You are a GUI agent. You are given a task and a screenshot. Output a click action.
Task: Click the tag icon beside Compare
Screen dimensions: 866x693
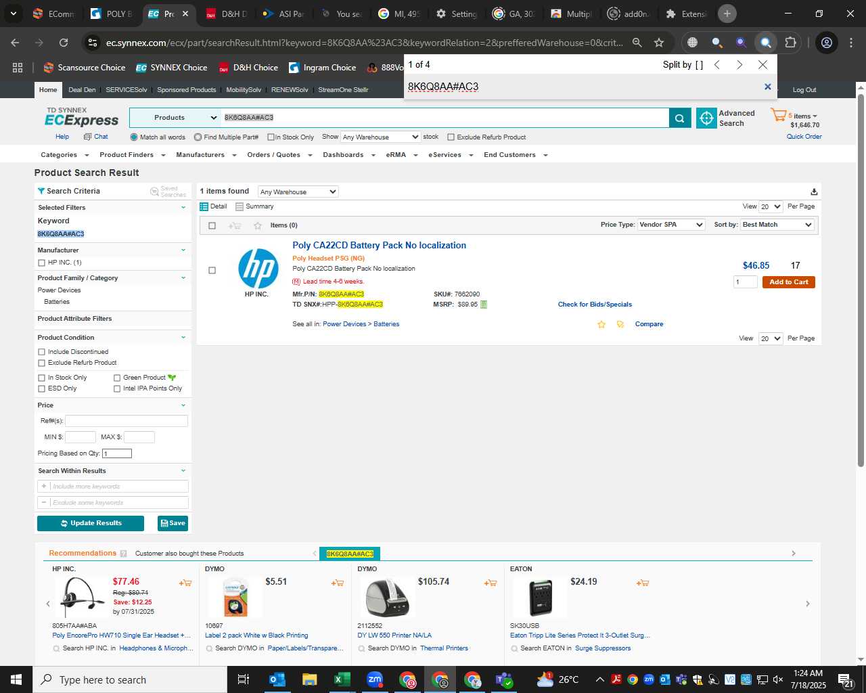click(620, 324)
